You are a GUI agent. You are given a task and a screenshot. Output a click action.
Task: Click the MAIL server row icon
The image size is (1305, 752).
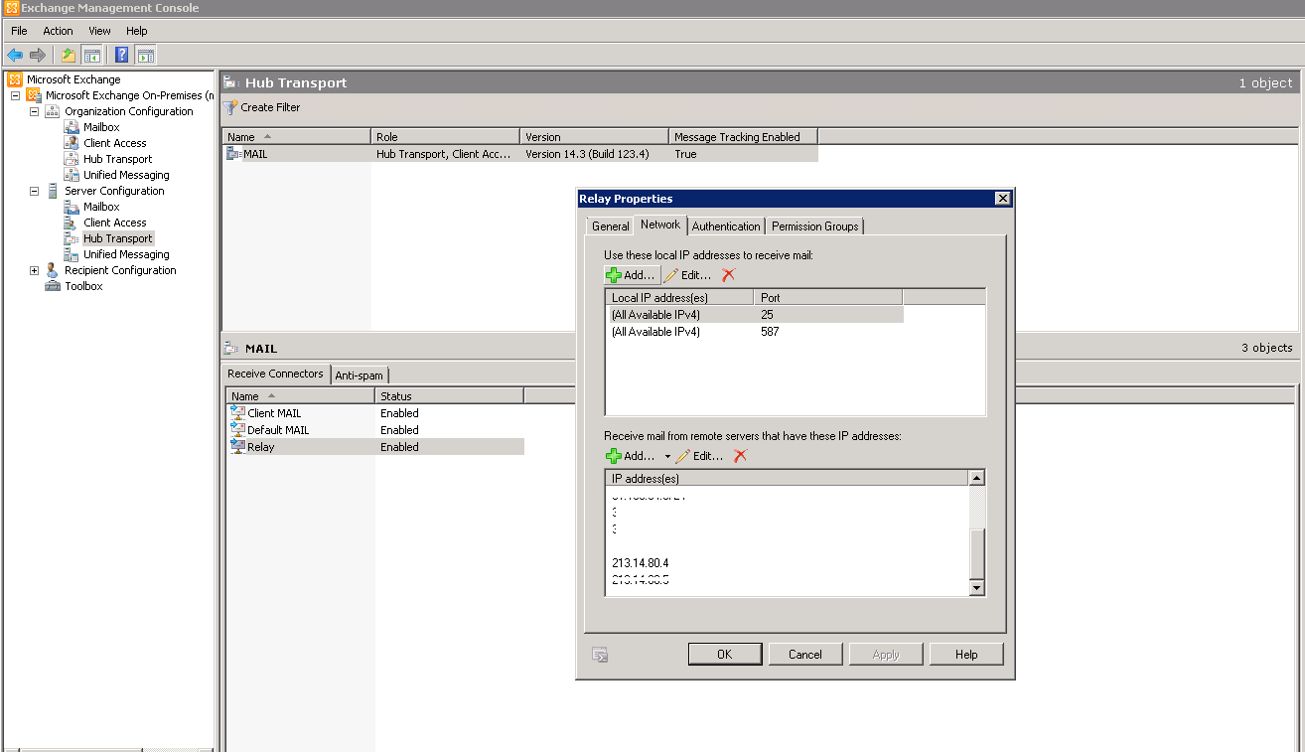coord(234,154)
